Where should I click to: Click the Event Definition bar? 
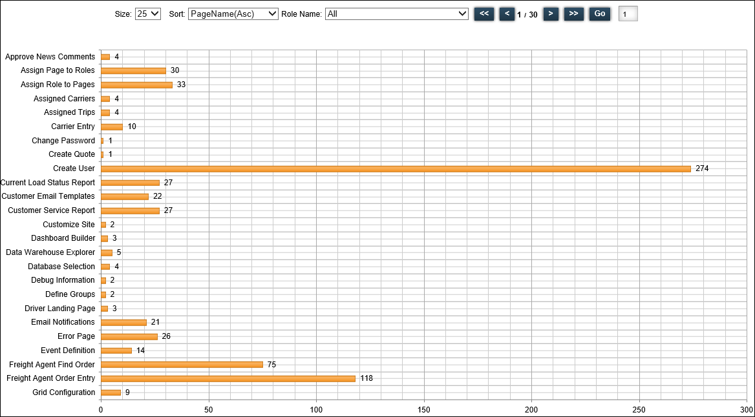tap(116, 351)
